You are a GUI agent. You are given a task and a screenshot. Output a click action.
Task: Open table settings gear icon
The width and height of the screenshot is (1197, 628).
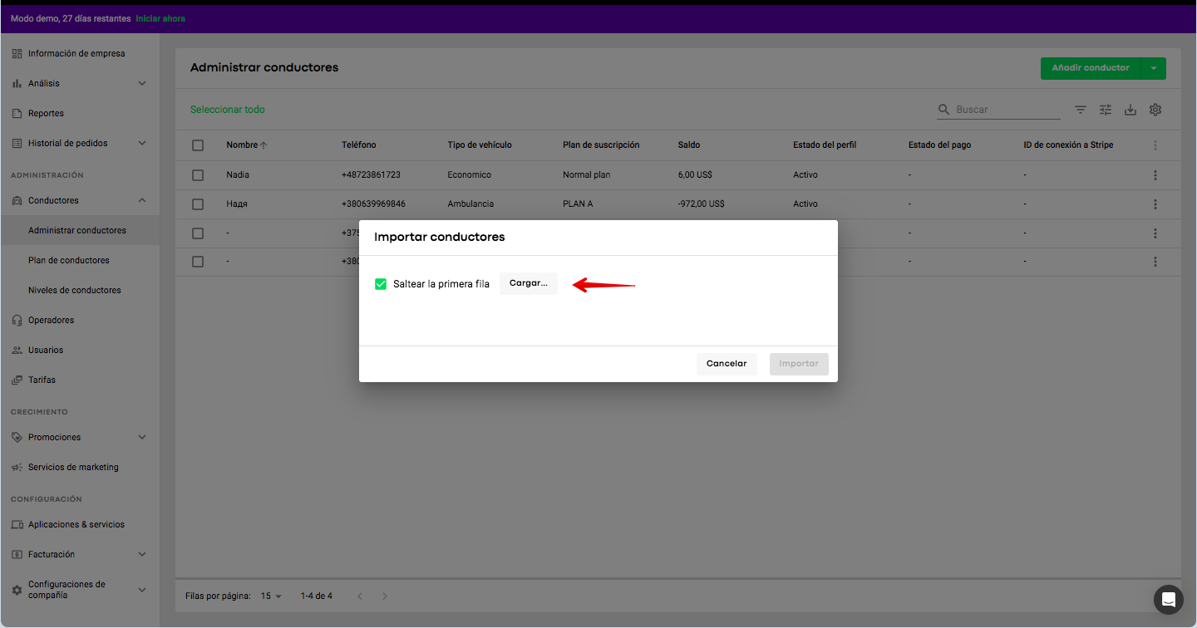1155,110
